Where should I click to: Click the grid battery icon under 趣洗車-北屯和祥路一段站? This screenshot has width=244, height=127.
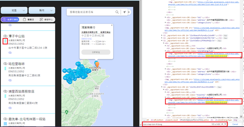click(5, 124)
